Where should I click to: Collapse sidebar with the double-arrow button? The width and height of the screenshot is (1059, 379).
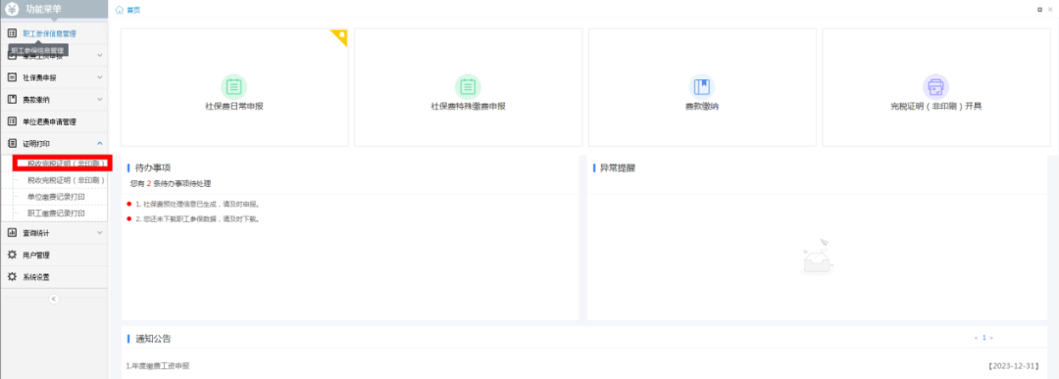pyautogui.click(x=54, y=299)
